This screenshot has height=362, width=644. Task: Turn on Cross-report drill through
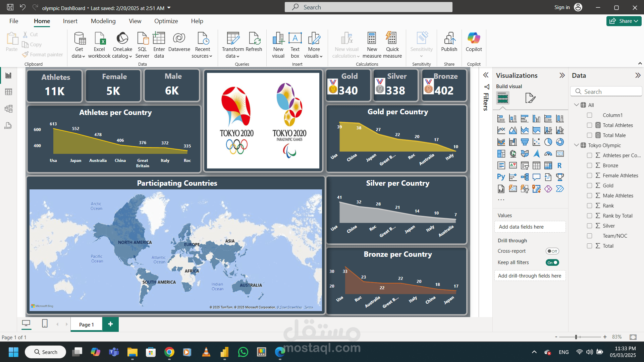[x=552, y=251]
